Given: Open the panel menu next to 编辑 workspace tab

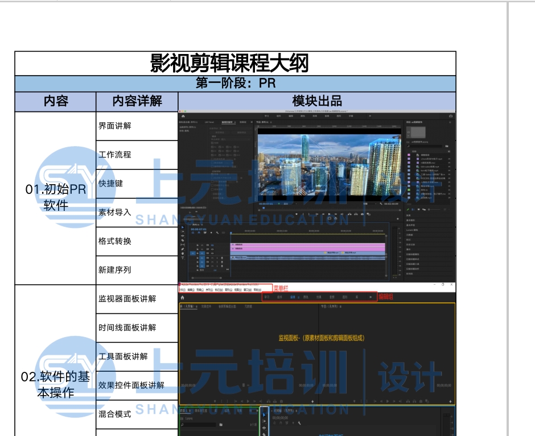Looking at the screenshot, I should click(299, 297).
